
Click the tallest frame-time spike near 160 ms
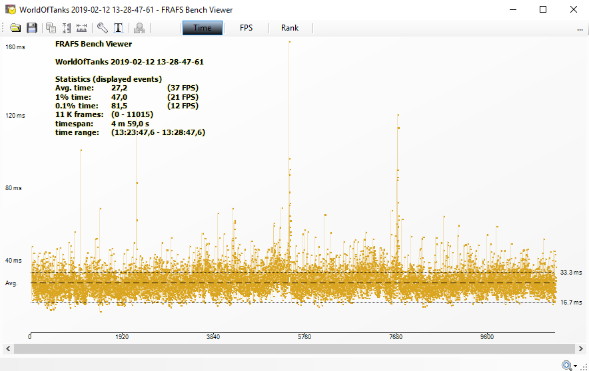point(289,43)
